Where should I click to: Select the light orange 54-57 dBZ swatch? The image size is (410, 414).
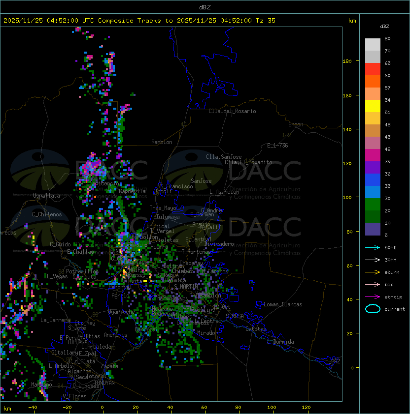pyautogui.click(x=373, y=94)
